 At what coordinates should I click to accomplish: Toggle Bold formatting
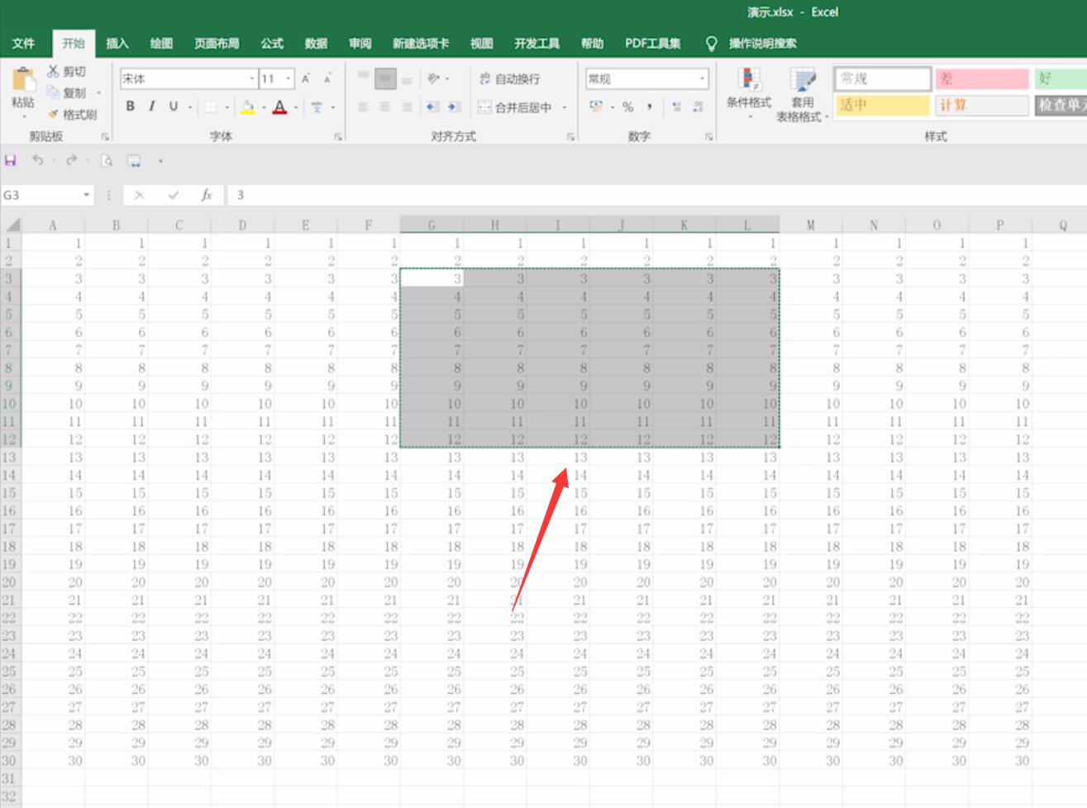click(130, 107)
